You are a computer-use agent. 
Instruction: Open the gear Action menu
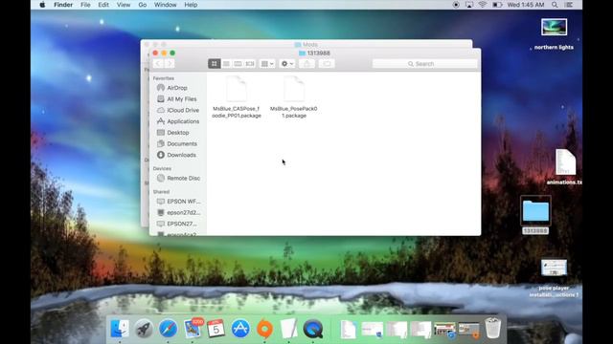pyautogui.click(x=287, y=64)
